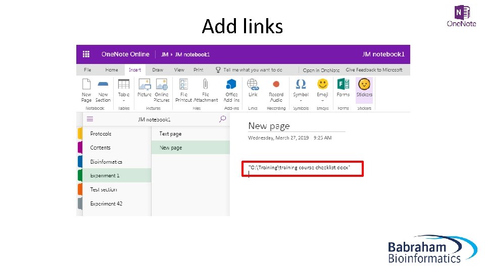Select the Insert ribbon tab
The image size is (485, 272).
coord(135,70)
